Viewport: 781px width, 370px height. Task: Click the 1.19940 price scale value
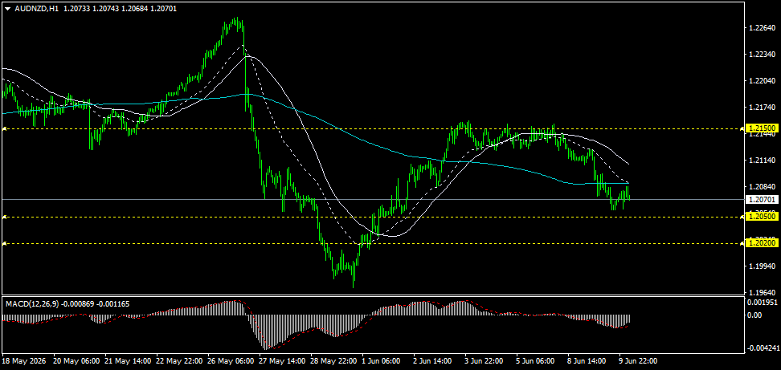(x=762, y=266)
